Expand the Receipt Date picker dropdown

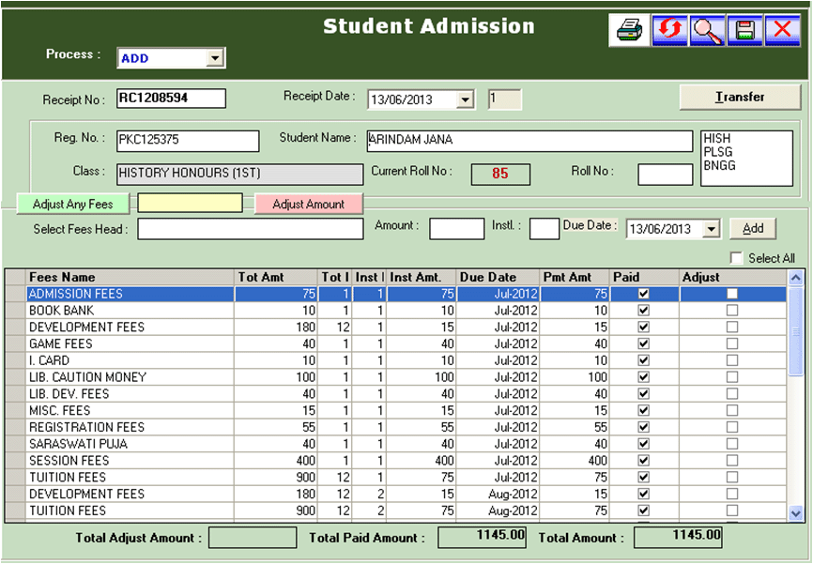coord(465,99)
